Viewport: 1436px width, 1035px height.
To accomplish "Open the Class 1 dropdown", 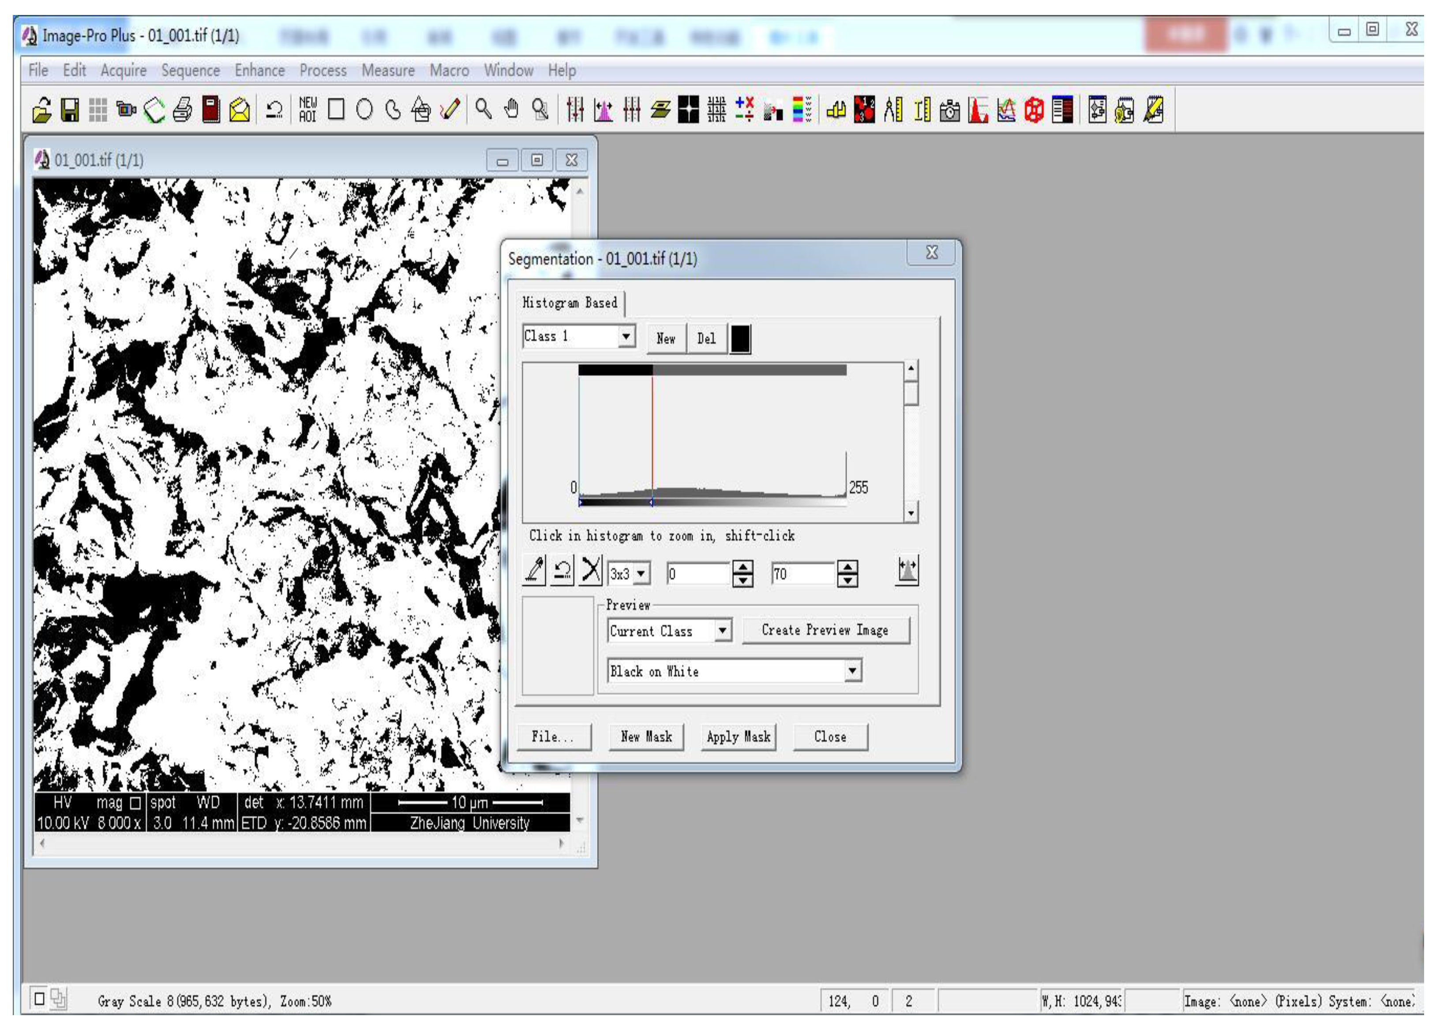I will 626,337.
